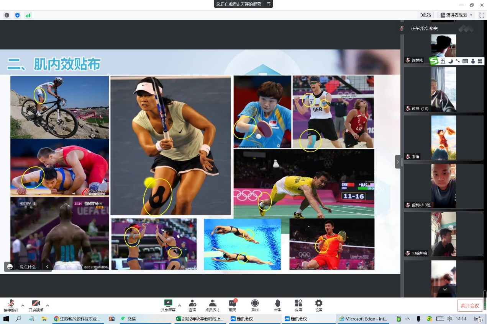
Task: Open the Sogou soft keyboard
Action: click(x=465, y=61)
